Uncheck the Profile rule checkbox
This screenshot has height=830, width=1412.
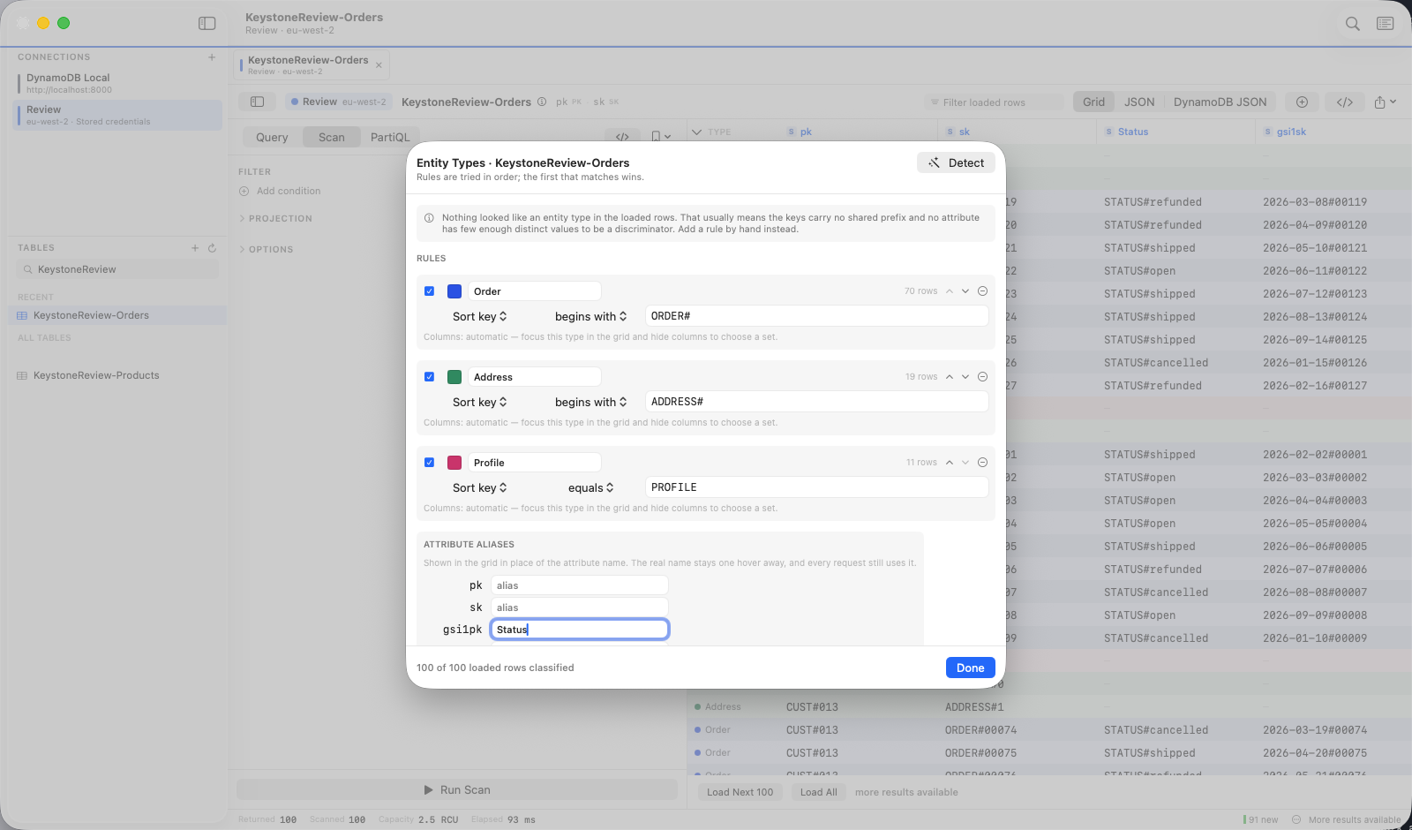[x=429, y=463]
